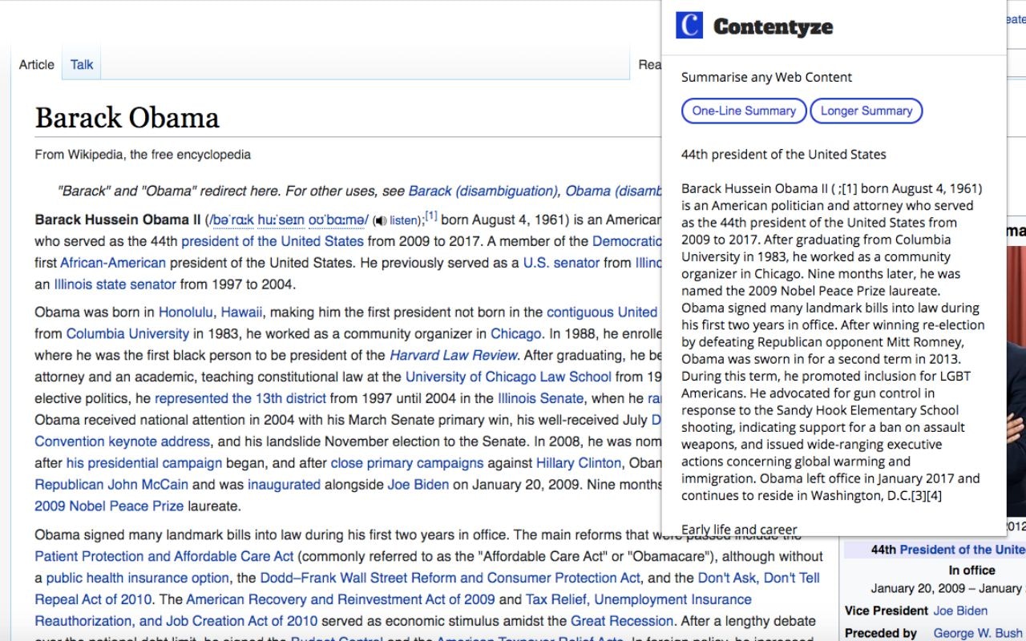Click the Longer Summary button
This screenshot has width=1026, height=641.
pos(866,111)
